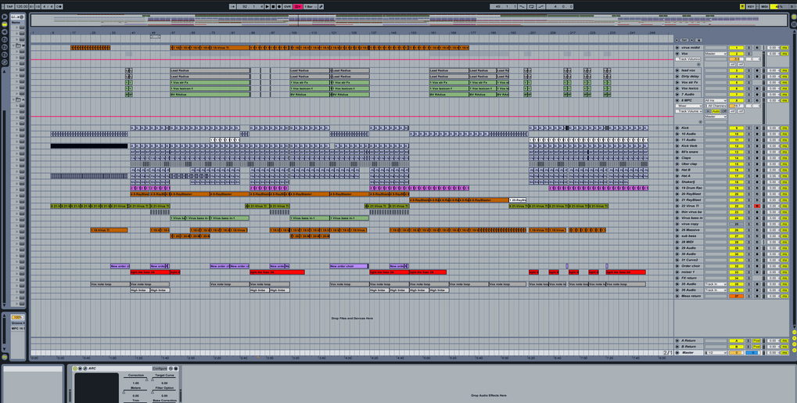Jump to next locator arrow
This screenshot has width=797, height=403.
pos(692,40)
